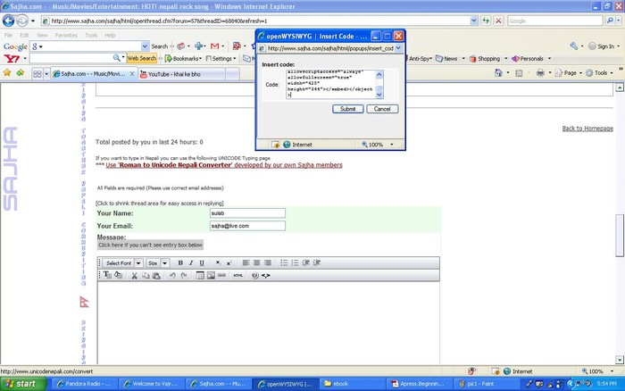
Task: Toggle bold formatting in the editor toolbar
Action: click(x=180, y=263)
